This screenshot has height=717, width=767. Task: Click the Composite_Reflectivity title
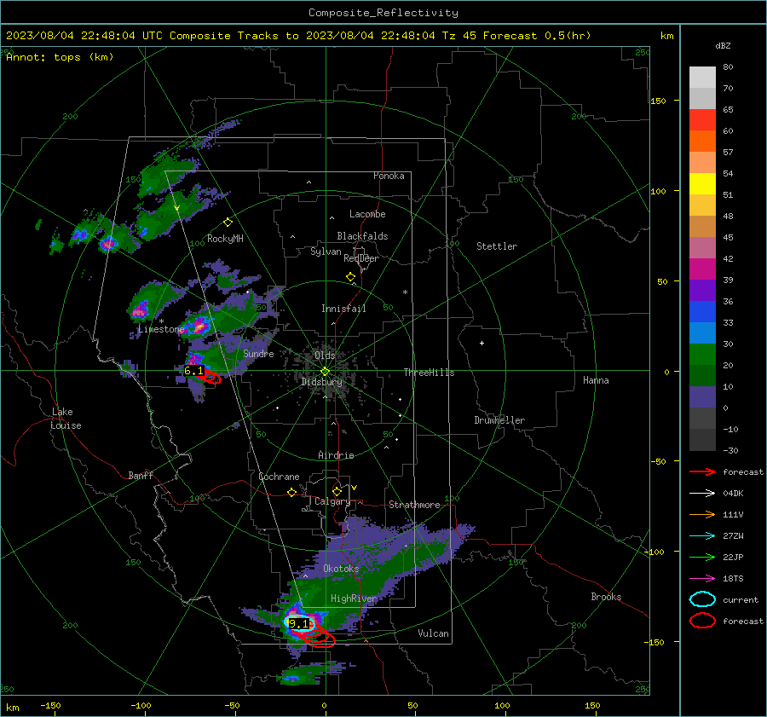click(383, 13)
